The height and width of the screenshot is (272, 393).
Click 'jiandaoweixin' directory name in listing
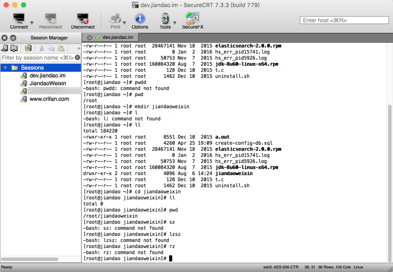tap(234, 173)
